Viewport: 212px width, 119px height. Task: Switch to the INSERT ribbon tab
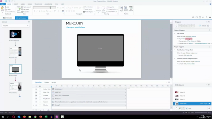point(16,4)
